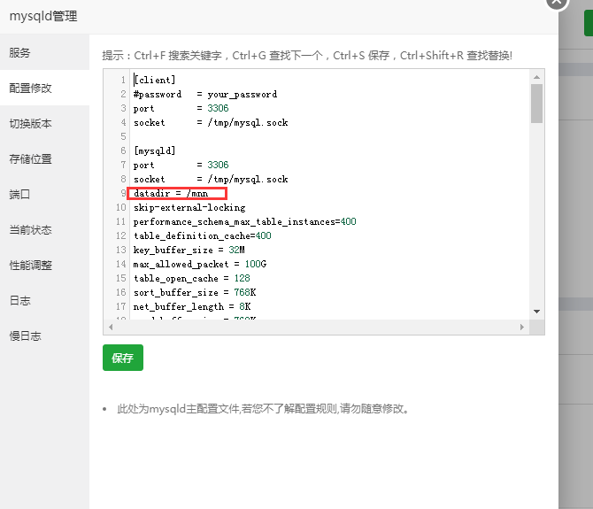Screen dimensions: 593x509
Task: Click the port = 3306 line numbered 7
Action: 181,165
